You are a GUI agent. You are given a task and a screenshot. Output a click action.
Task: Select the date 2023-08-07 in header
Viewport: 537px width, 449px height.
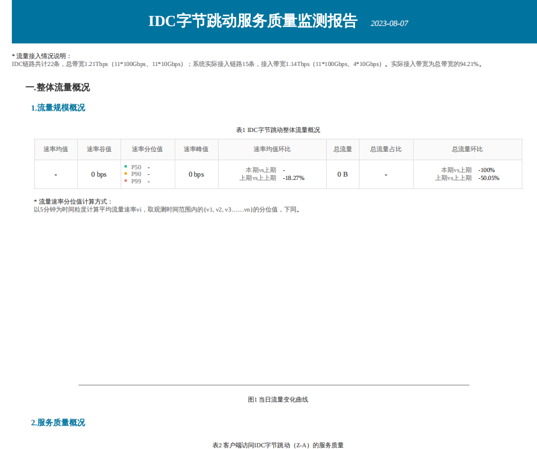tap(389, 24)
